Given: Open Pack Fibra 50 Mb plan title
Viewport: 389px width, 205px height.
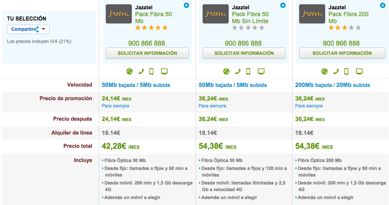Looking at the screenshot, I should 153,18.
